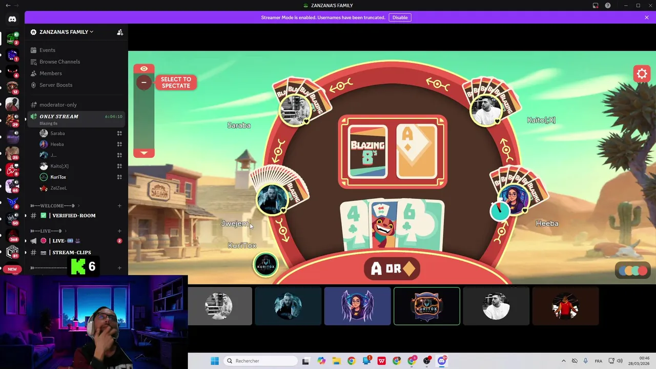Click activity icon next to KuriTox

coord(119,177)
